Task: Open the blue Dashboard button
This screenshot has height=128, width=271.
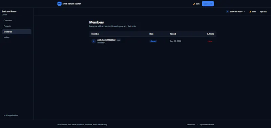Action: tap(208, 4)
